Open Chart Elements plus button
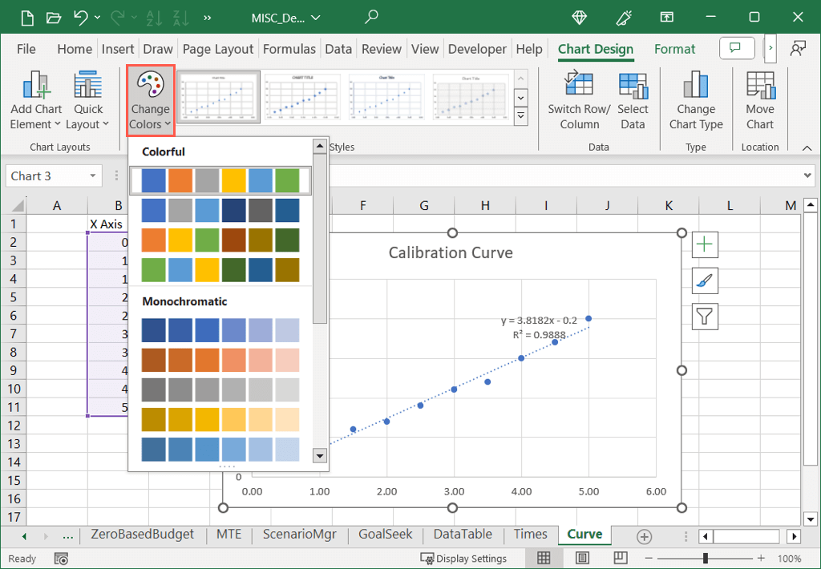Screen dimensions: 821x569 705,244
